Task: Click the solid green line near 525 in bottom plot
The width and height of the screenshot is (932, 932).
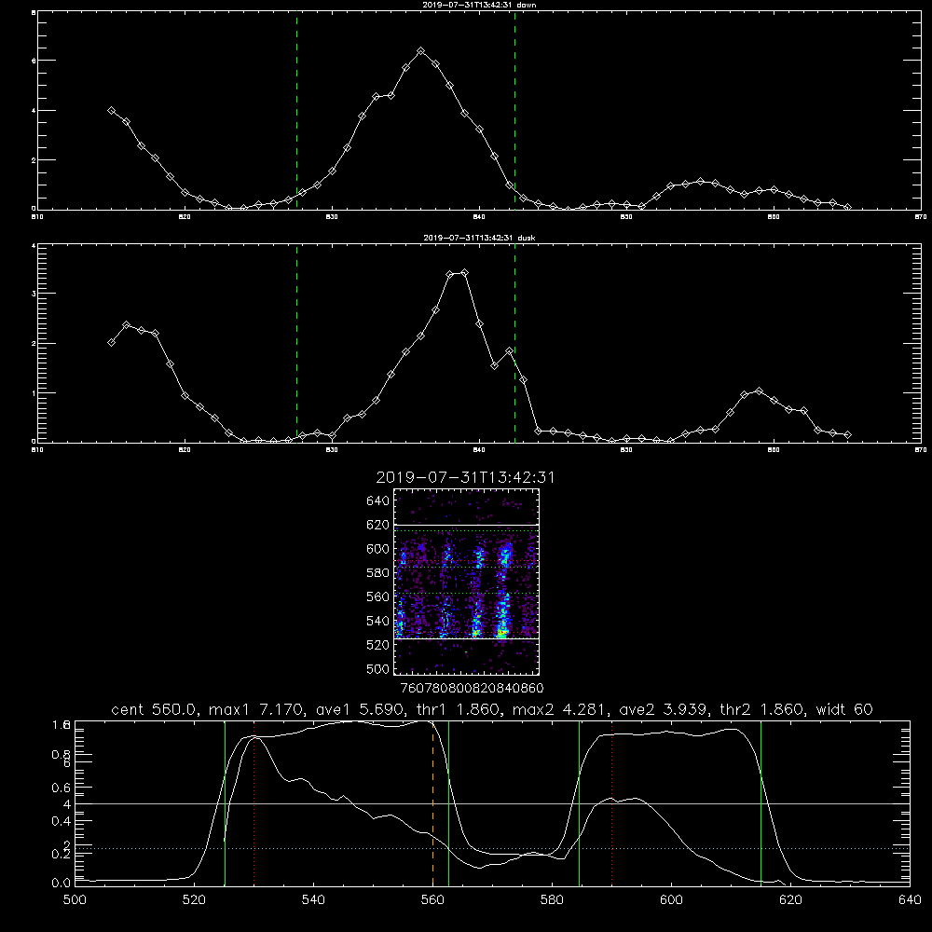Action: click(x=225, y=803)
